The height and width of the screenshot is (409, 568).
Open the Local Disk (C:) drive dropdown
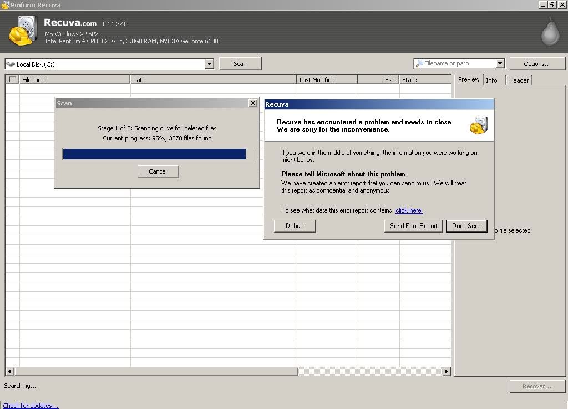209,64
